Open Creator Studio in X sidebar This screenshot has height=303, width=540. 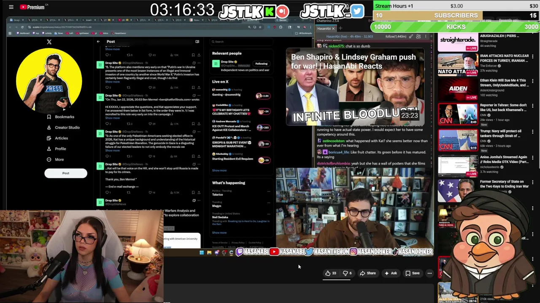tap(63, 128)
